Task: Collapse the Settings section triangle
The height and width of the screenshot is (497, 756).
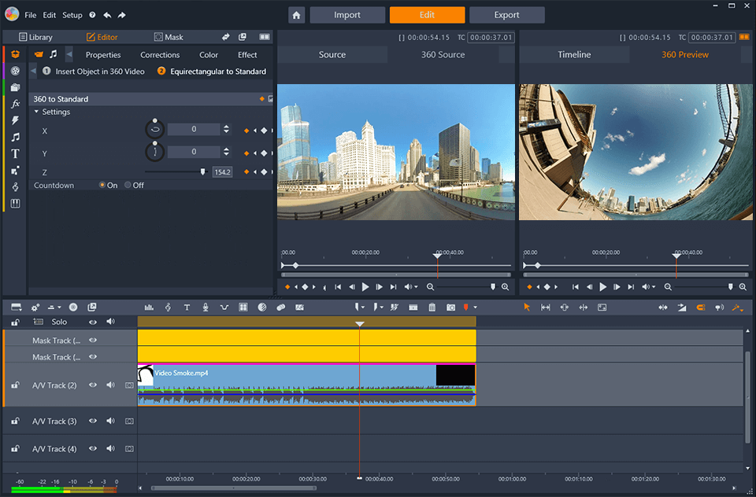Action: (x=36, y=112)
